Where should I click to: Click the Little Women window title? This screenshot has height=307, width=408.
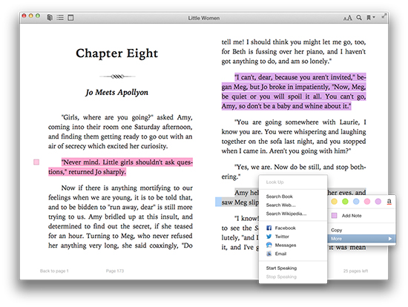click(204, 18)
